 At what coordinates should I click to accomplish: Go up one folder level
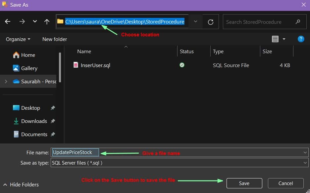[x=47, y=21]
